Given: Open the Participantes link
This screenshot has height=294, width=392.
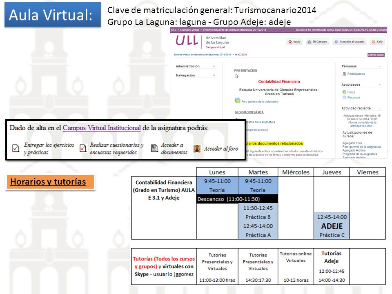Looking at the screenshot, I should click(356, 74).
